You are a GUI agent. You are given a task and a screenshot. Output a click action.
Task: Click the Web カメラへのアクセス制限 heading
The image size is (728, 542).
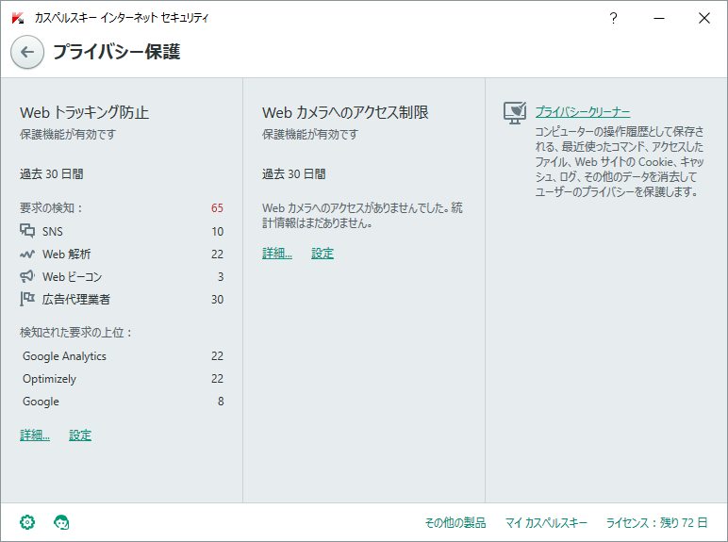(x=345, y=112)
